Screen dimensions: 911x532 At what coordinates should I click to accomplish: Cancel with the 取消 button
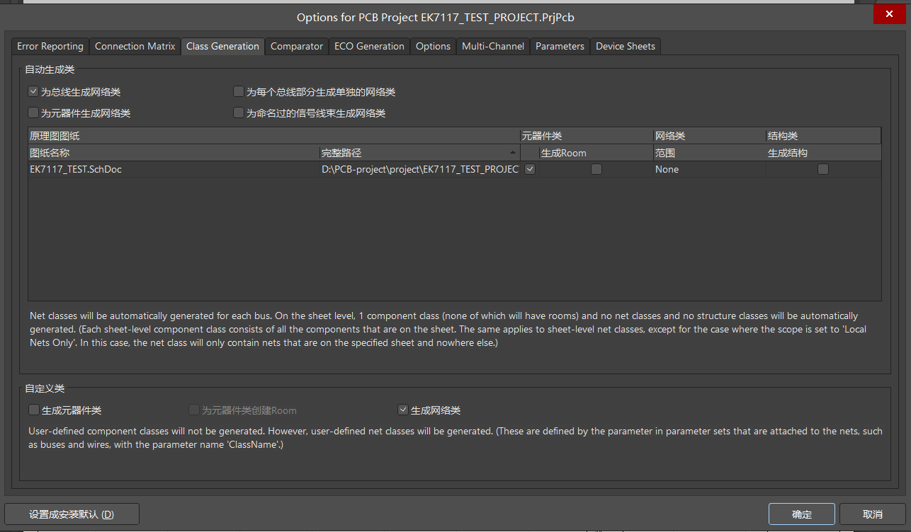[873, 514]
